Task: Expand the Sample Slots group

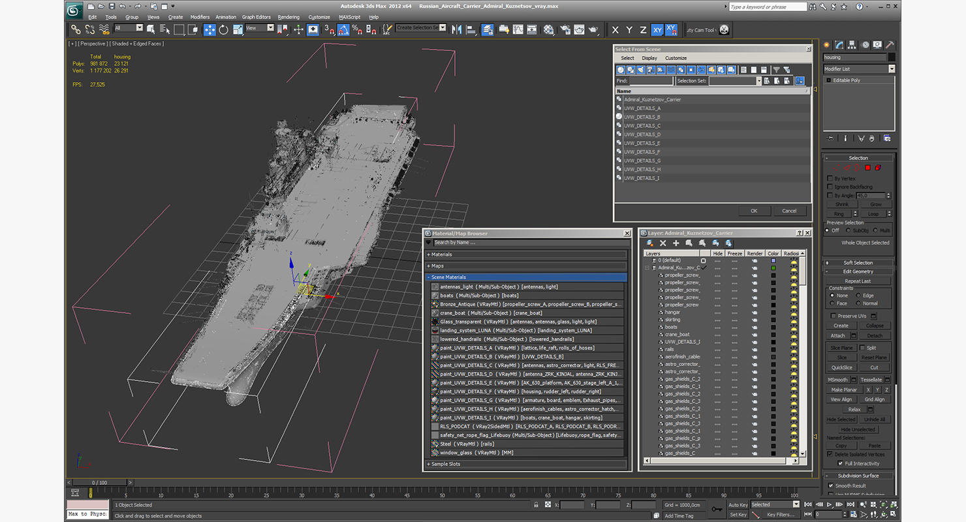Action: click(526, 464)
